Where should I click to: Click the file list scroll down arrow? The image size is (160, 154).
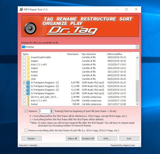[x=137, y=104]
